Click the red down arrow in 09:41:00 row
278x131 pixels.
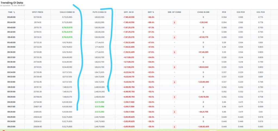click(174, 37)
